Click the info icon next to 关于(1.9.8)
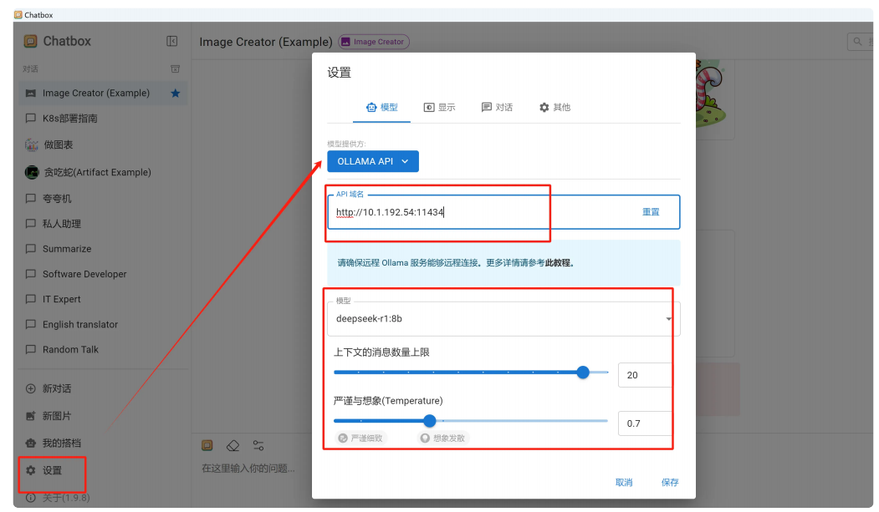Screen dimensions: 879x512 tap(31, 498)
